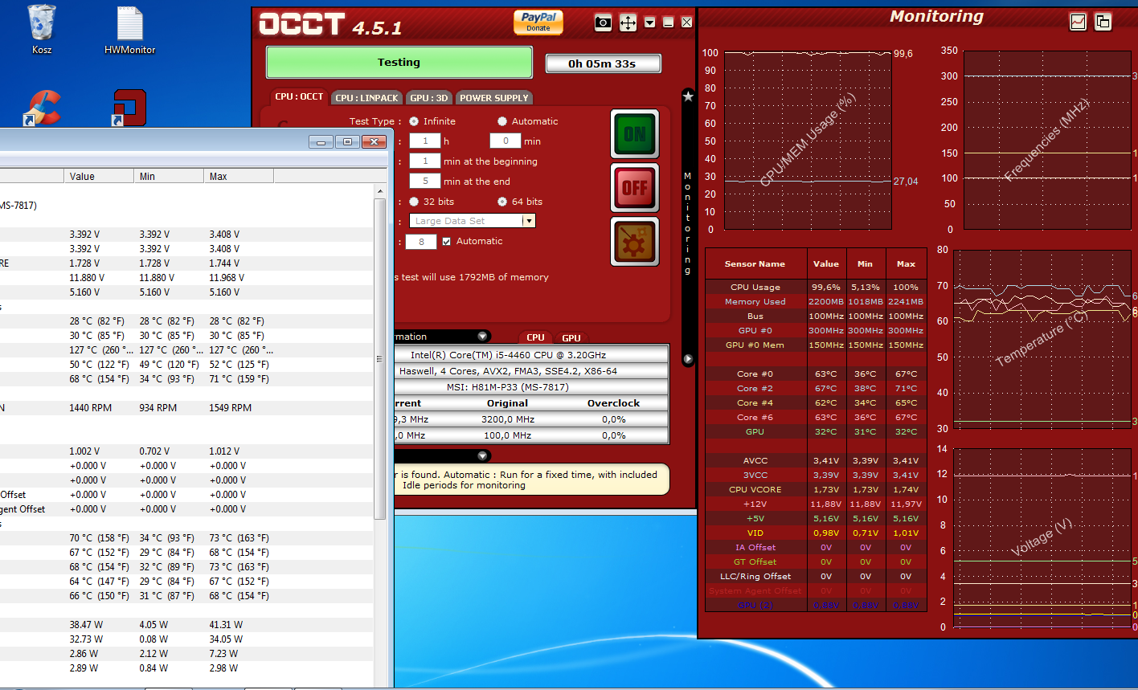Click the Voltage (V) graph
1138x690 pixels.
click(1041, 538)
